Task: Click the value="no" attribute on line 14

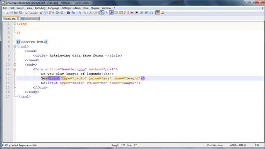Action: coord(97,83)
